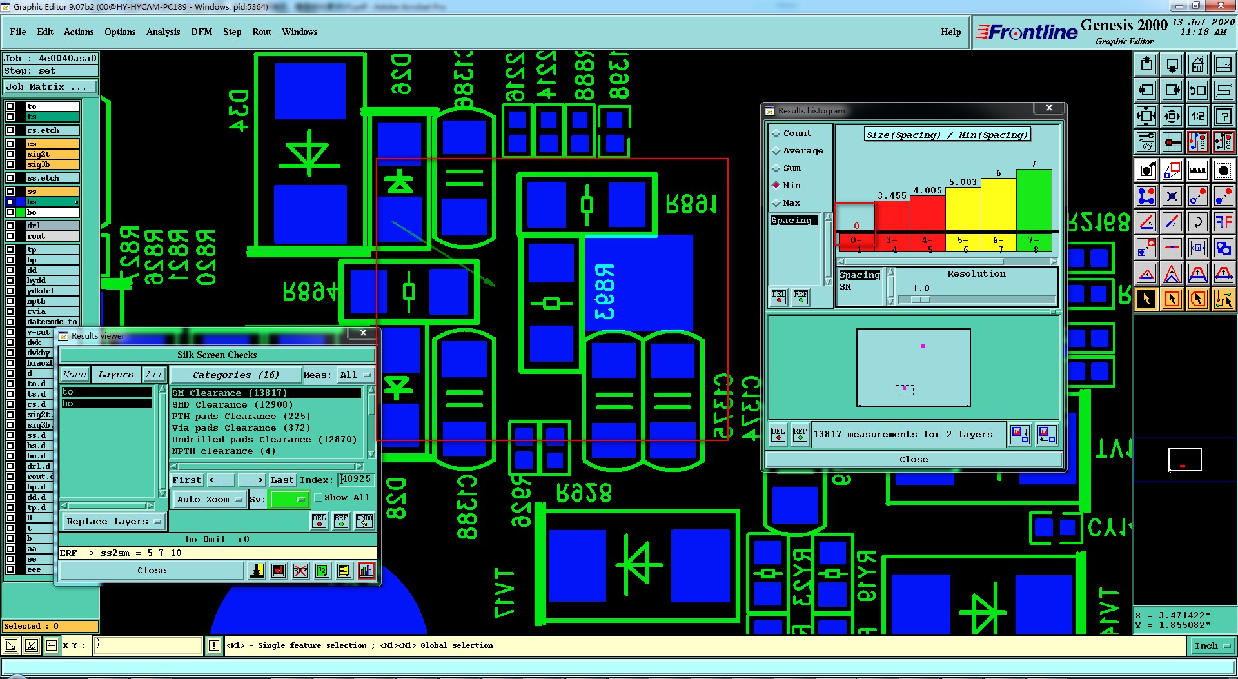The width and height of the screenshot is (1238, 679).
Task: Toggle the checkbox for the 'cs.etch' layer
Action: click(x=10, y=130)
